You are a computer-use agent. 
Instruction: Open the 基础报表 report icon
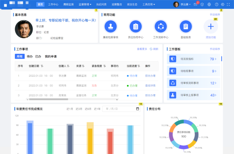186,27
